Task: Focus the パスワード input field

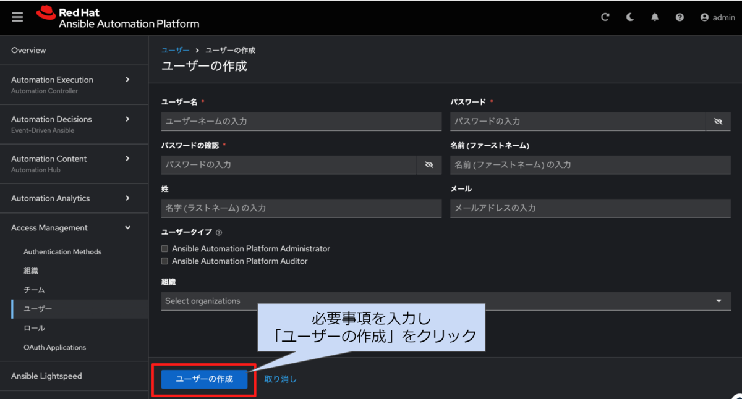Action: tap(578, 122)
